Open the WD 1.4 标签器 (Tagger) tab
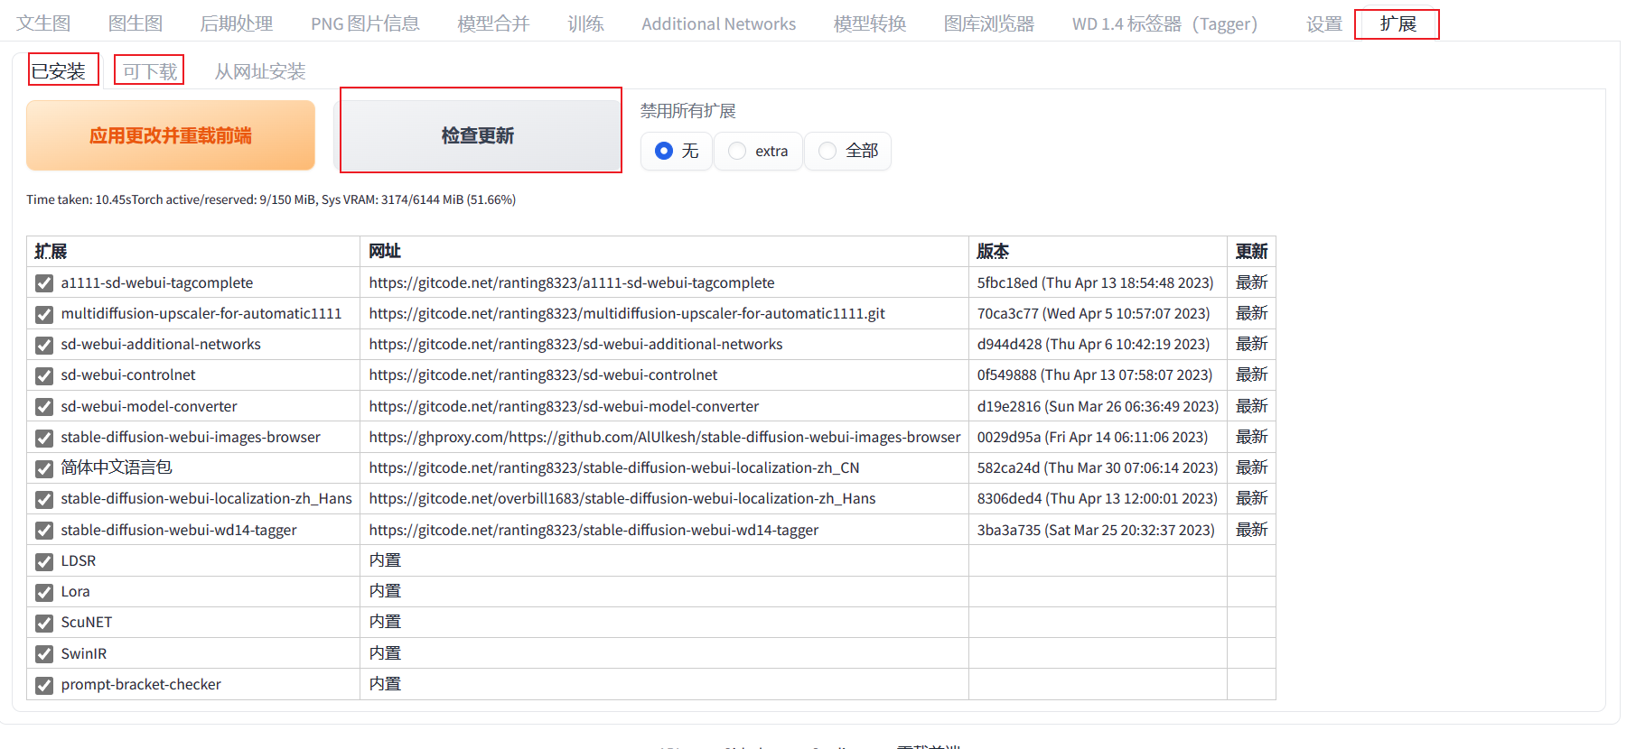1636x749 pixels. point(1164,24)
